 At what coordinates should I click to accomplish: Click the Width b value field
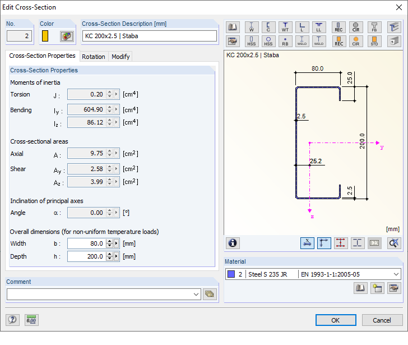point(87,243)
